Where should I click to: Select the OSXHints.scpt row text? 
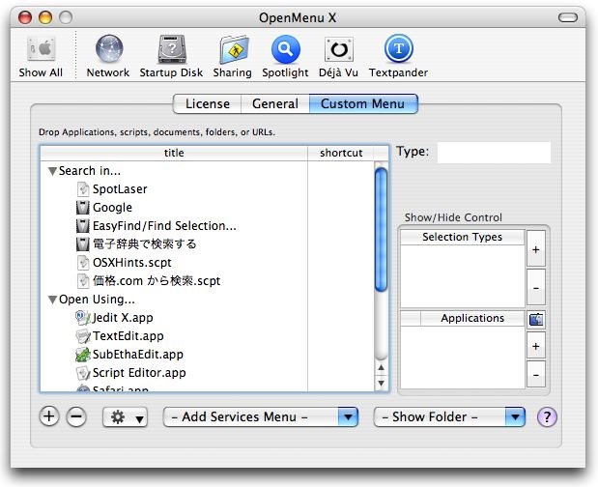click(x=132, y=263)
